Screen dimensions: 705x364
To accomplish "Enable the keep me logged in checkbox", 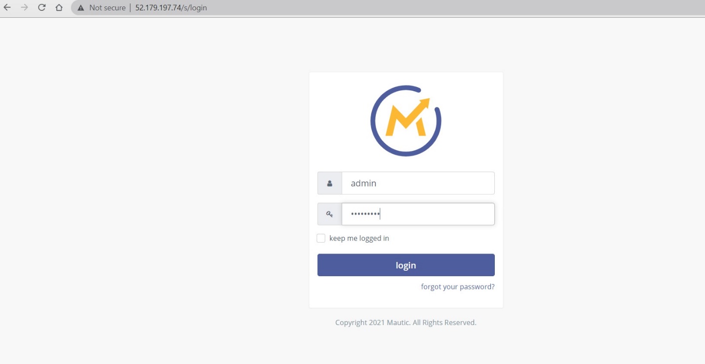I will (x=321, y=238).
